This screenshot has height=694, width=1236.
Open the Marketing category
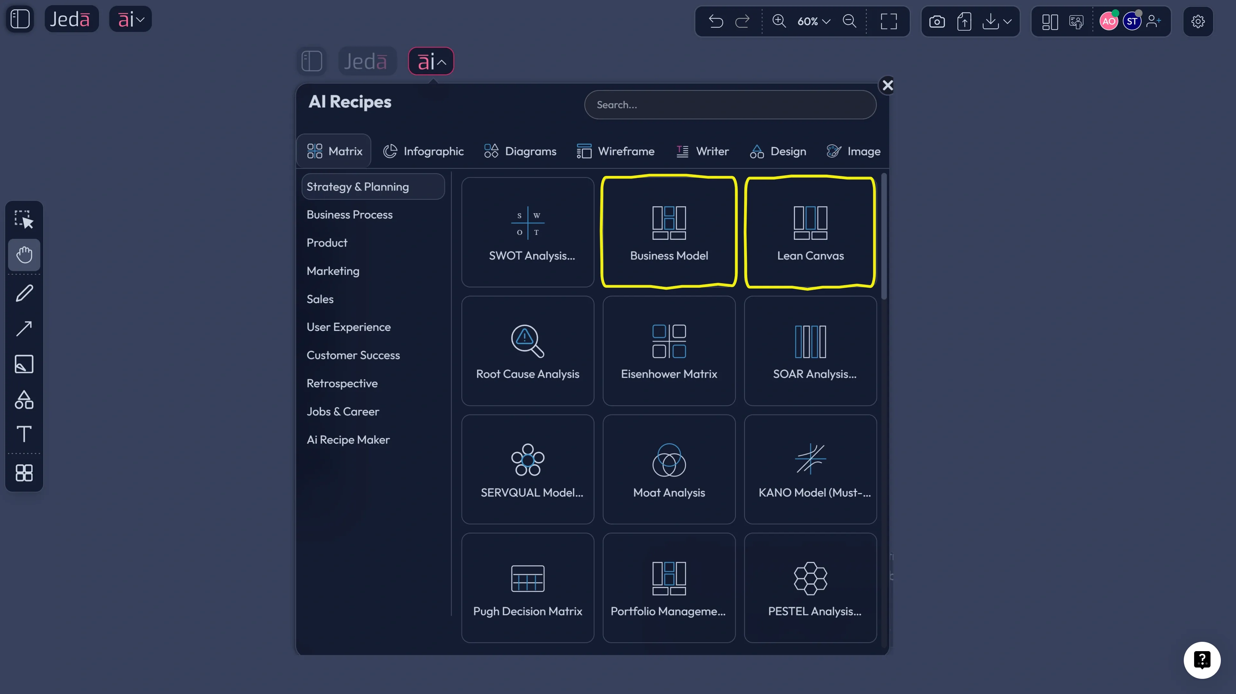click(333, 271)
